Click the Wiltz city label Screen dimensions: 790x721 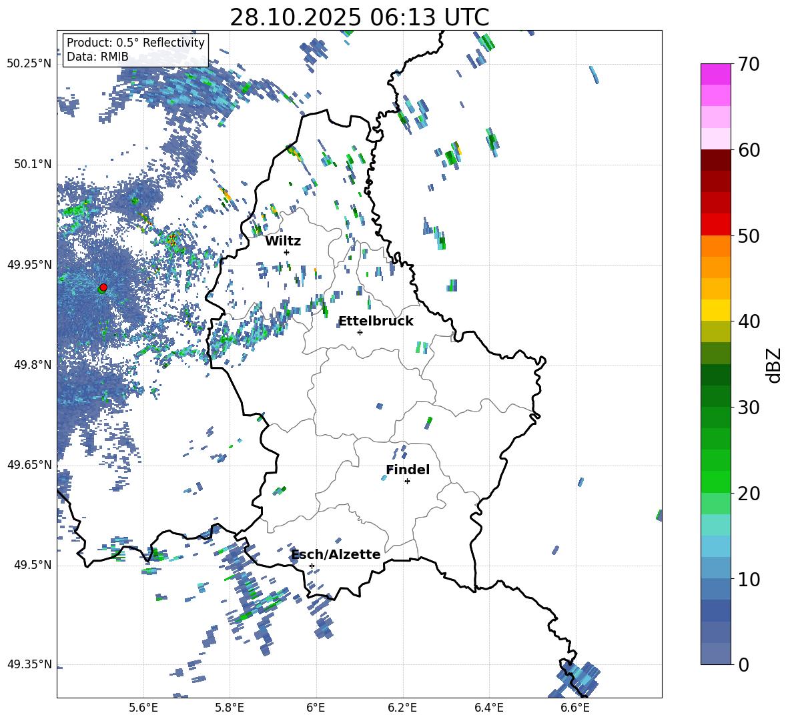[x=283, y=241]
